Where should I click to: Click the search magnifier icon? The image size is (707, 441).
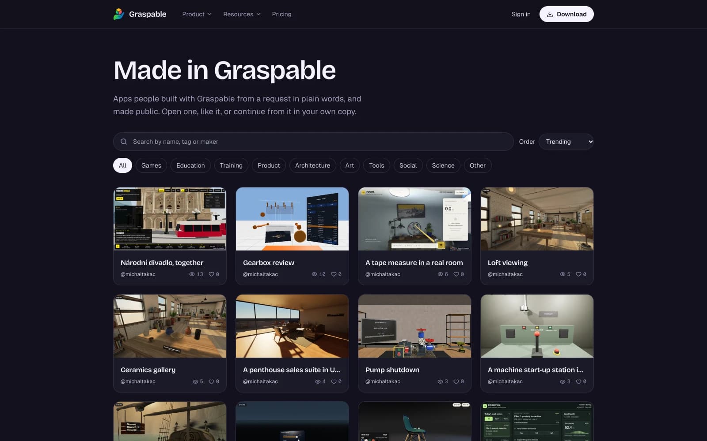(124, 142)
